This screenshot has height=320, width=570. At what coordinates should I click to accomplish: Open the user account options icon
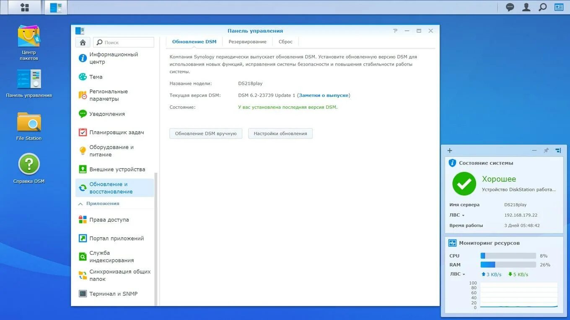point(526,7)
